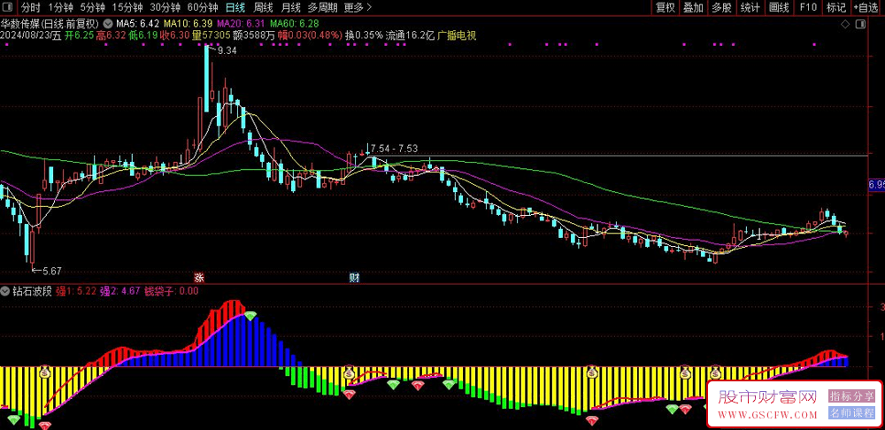The height and width of the screenshot is (430, 885).
Task: Click the 标记 mark button
Action: click(836, 8)
